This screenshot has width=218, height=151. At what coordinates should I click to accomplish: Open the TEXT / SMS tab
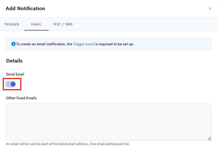pos(63,24)
